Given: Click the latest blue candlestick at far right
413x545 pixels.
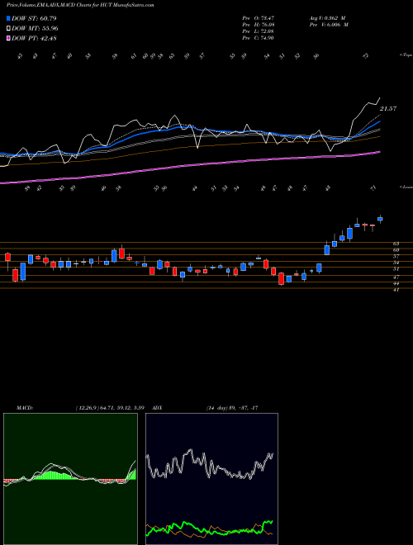Looking at the screenshot, I should (x=380, y=219).
